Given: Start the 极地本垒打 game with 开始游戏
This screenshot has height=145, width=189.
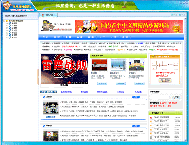Looking at the screenshot, I should coord(121,84).
